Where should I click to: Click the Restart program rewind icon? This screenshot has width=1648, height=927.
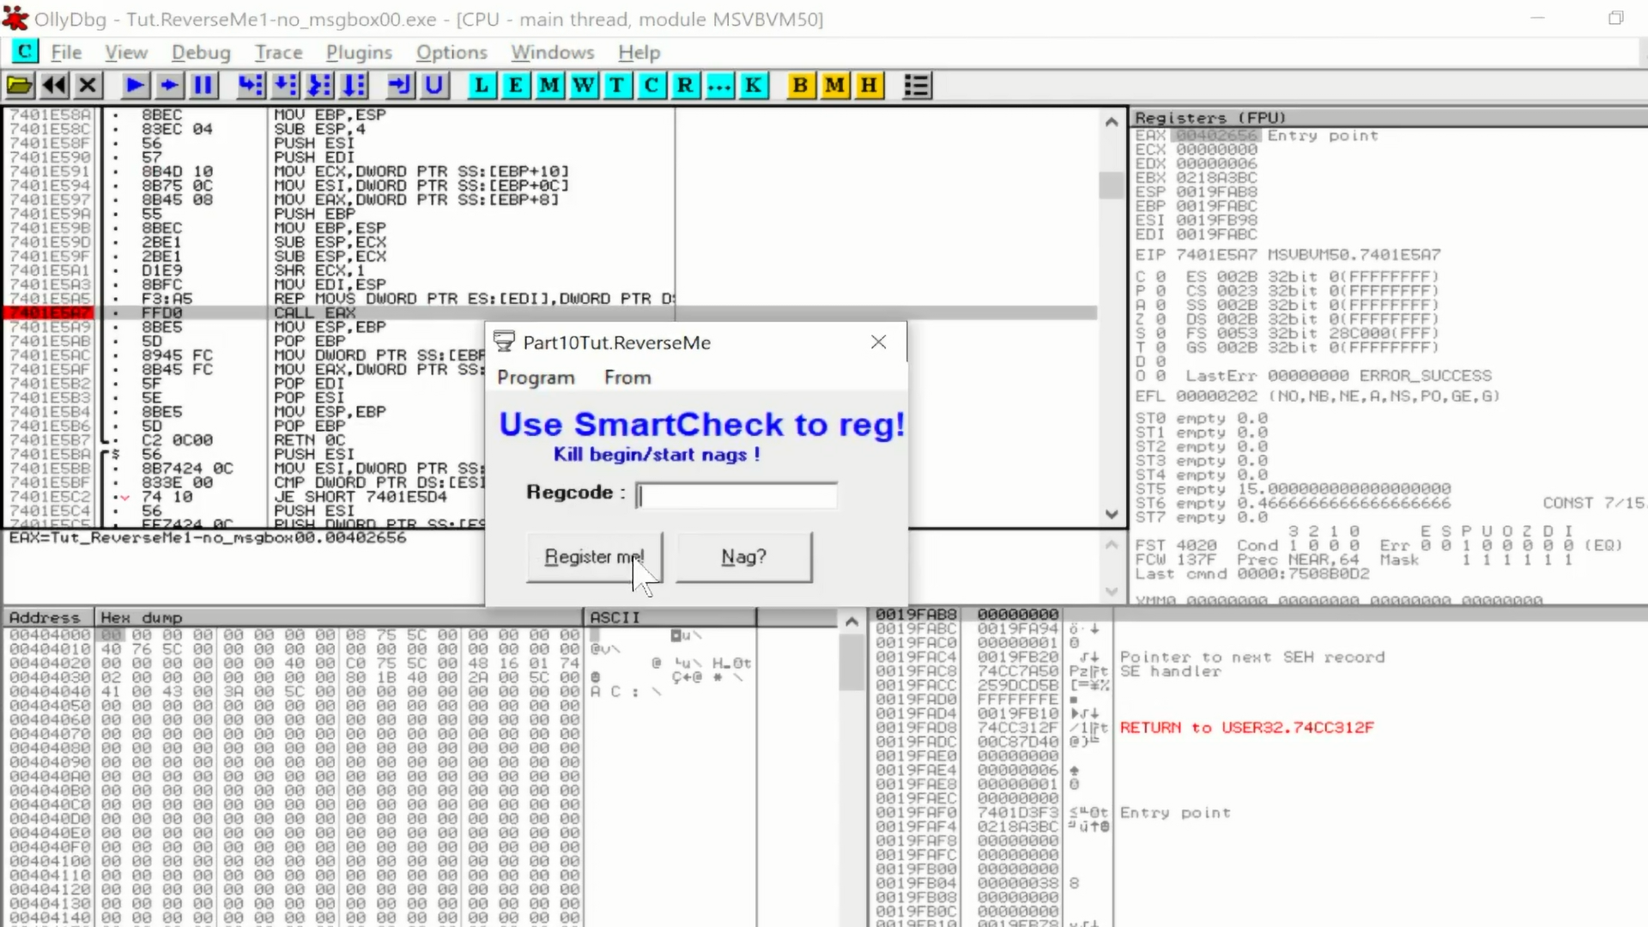[x=54, y=85]
